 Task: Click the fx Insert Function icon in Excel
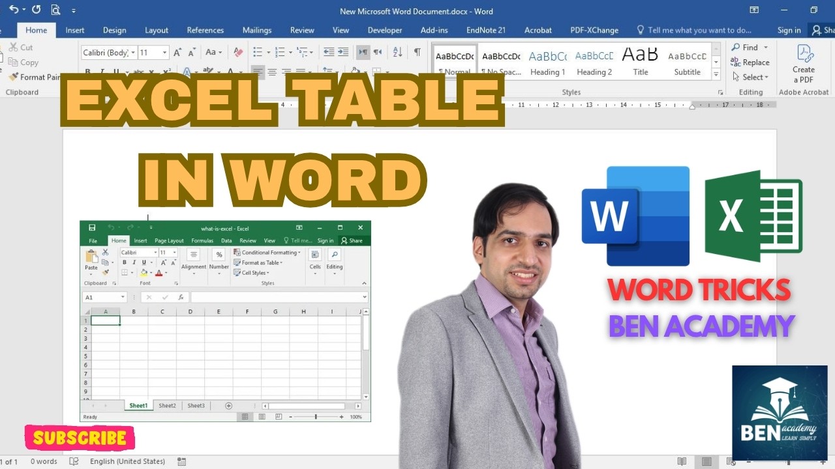(181, 297)
